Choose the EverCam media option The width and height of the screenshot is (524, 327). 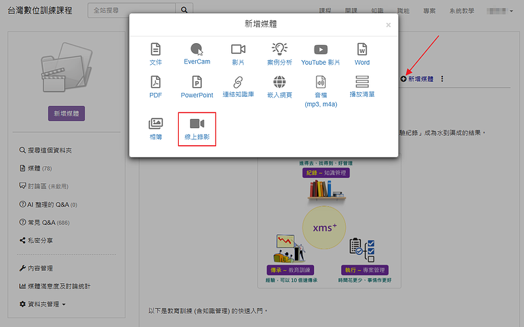(x=196, y=54)
